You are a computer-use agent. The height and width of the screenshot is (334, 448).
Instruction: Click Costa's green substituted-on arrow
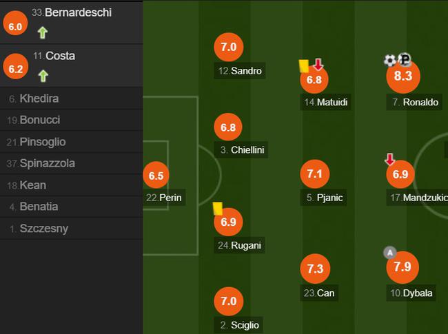pos(43,76)
